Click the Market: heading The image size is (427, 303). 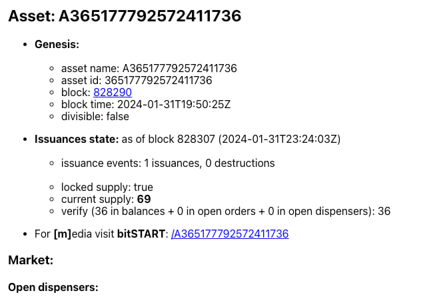tap(31, 260)
